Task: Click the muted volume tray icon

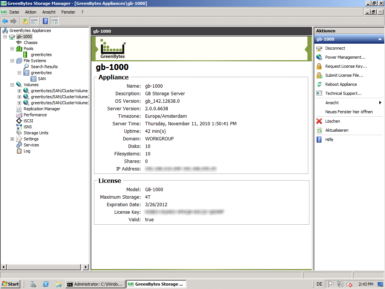Action: pyautogui.click(x=349, y=284)
